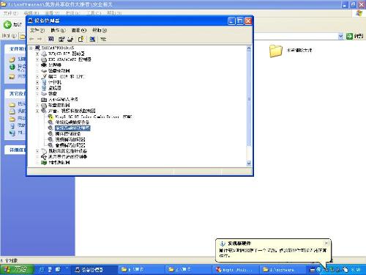Click the 开始 Start button

point(16,269)
